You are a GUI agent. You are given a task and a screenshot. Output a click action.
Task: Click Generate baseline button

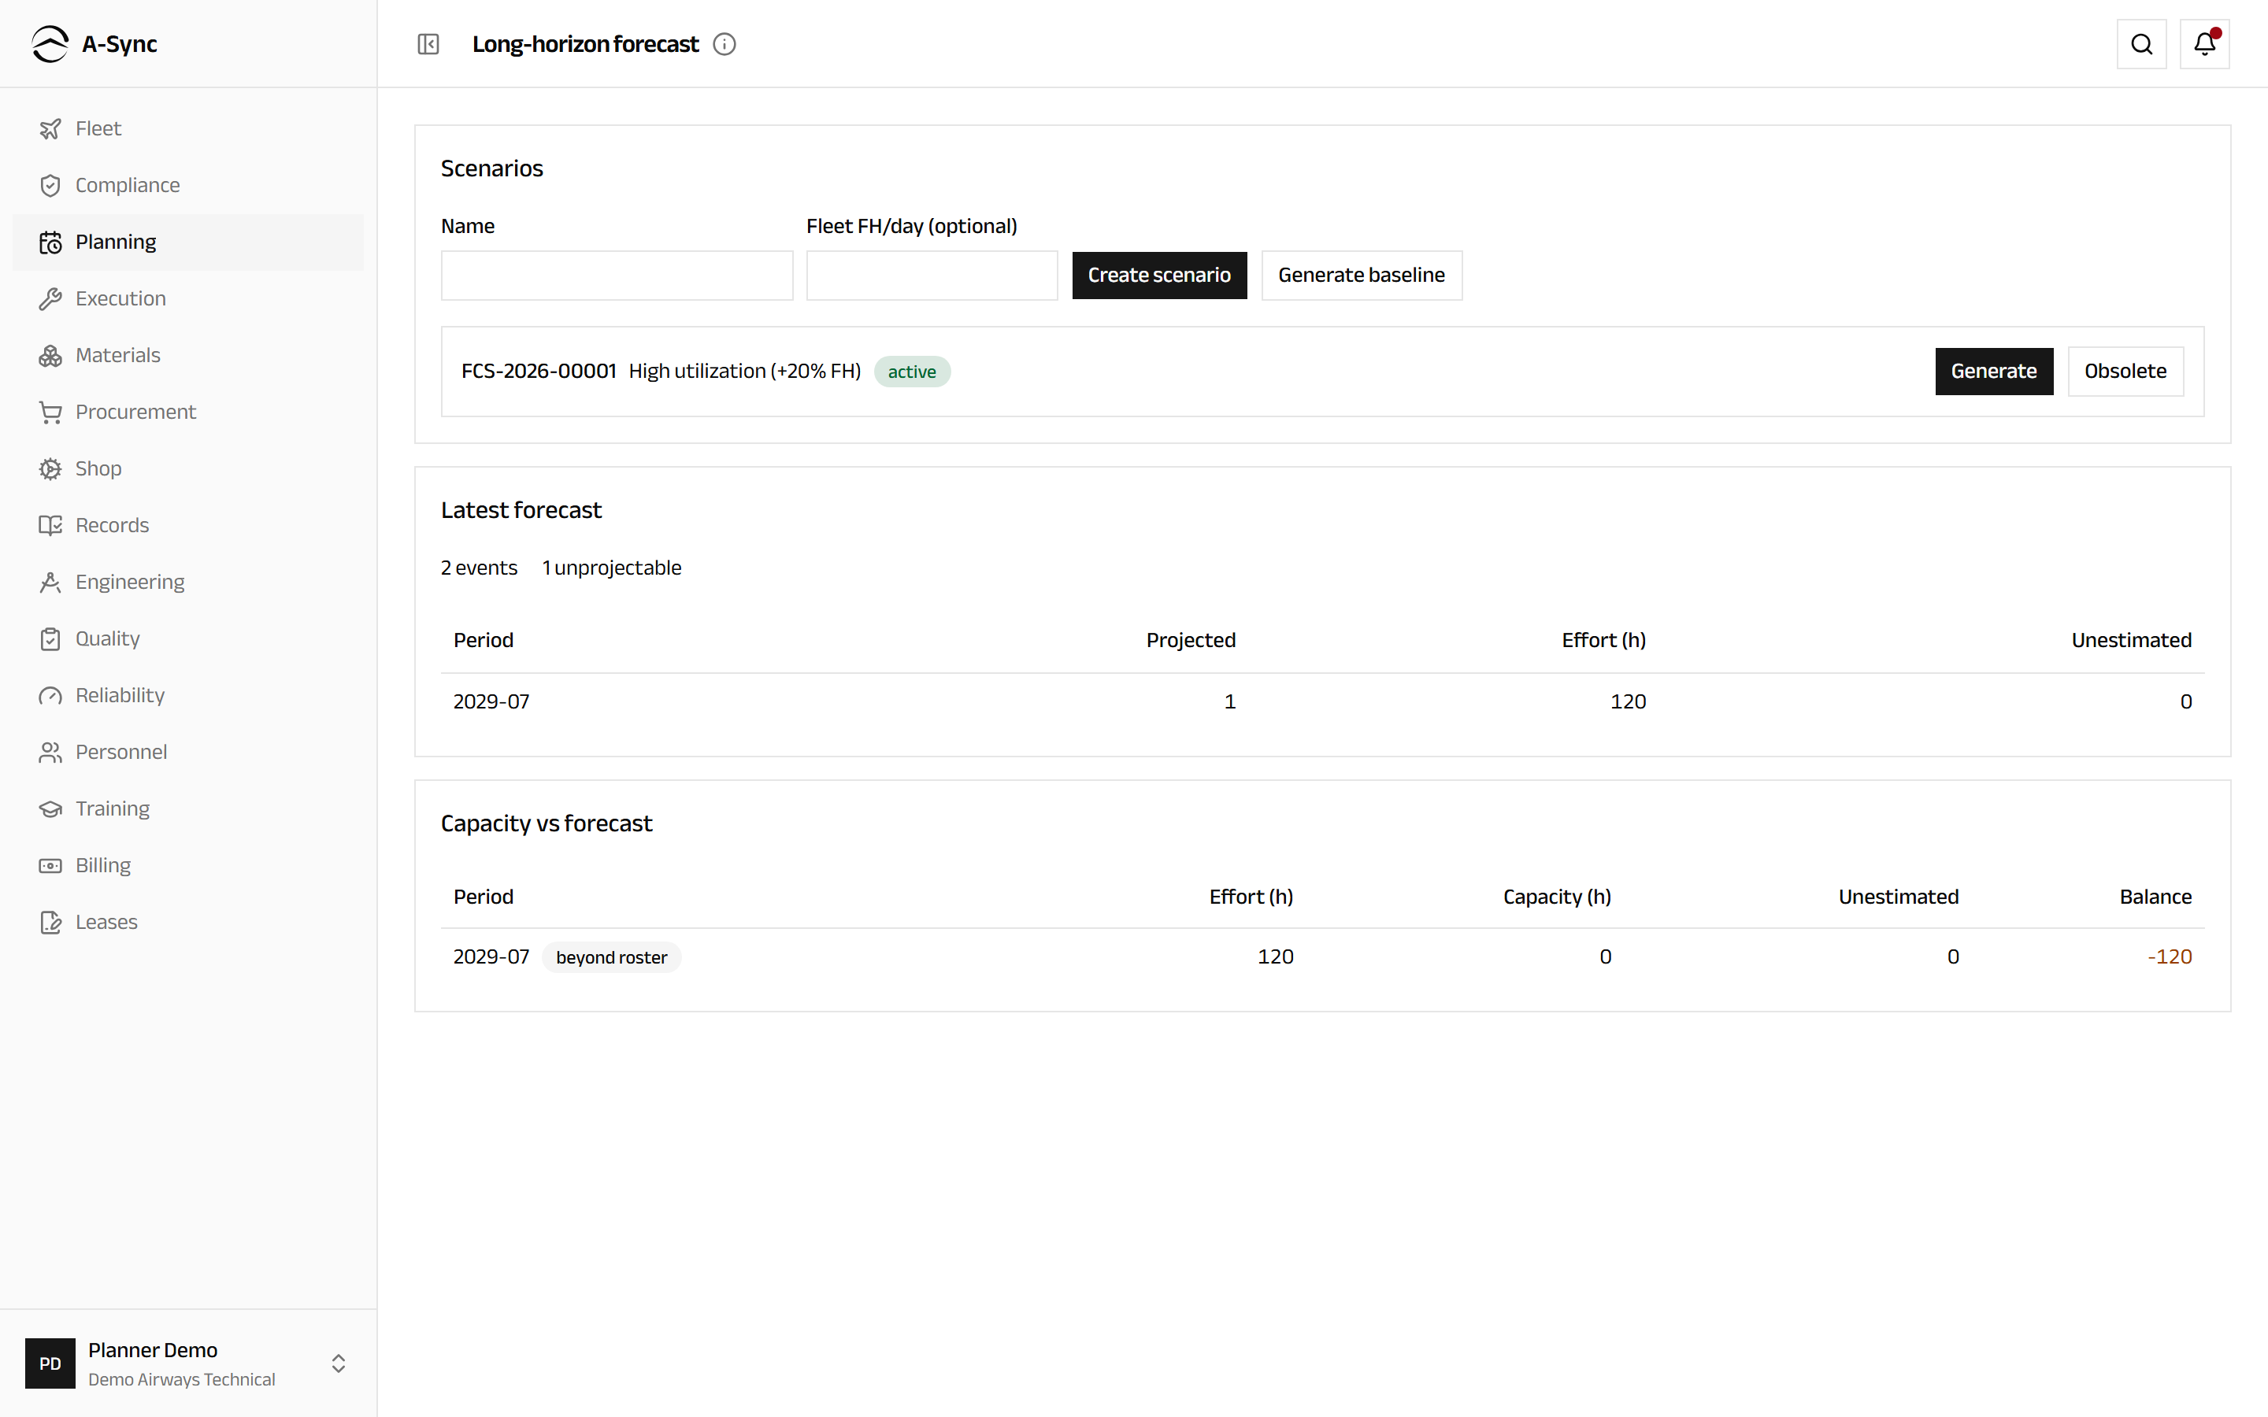coord(1361,276)
